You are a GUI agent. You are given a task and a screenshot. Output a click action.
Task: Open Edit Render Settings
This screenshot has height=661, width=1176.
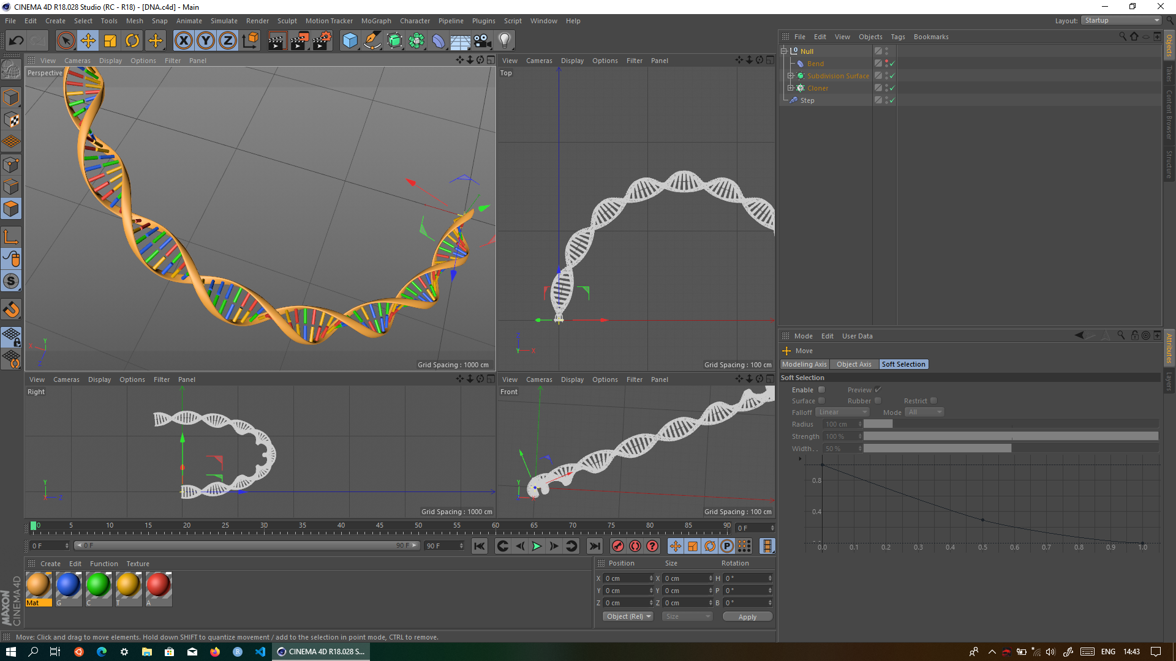coord(322,41)
